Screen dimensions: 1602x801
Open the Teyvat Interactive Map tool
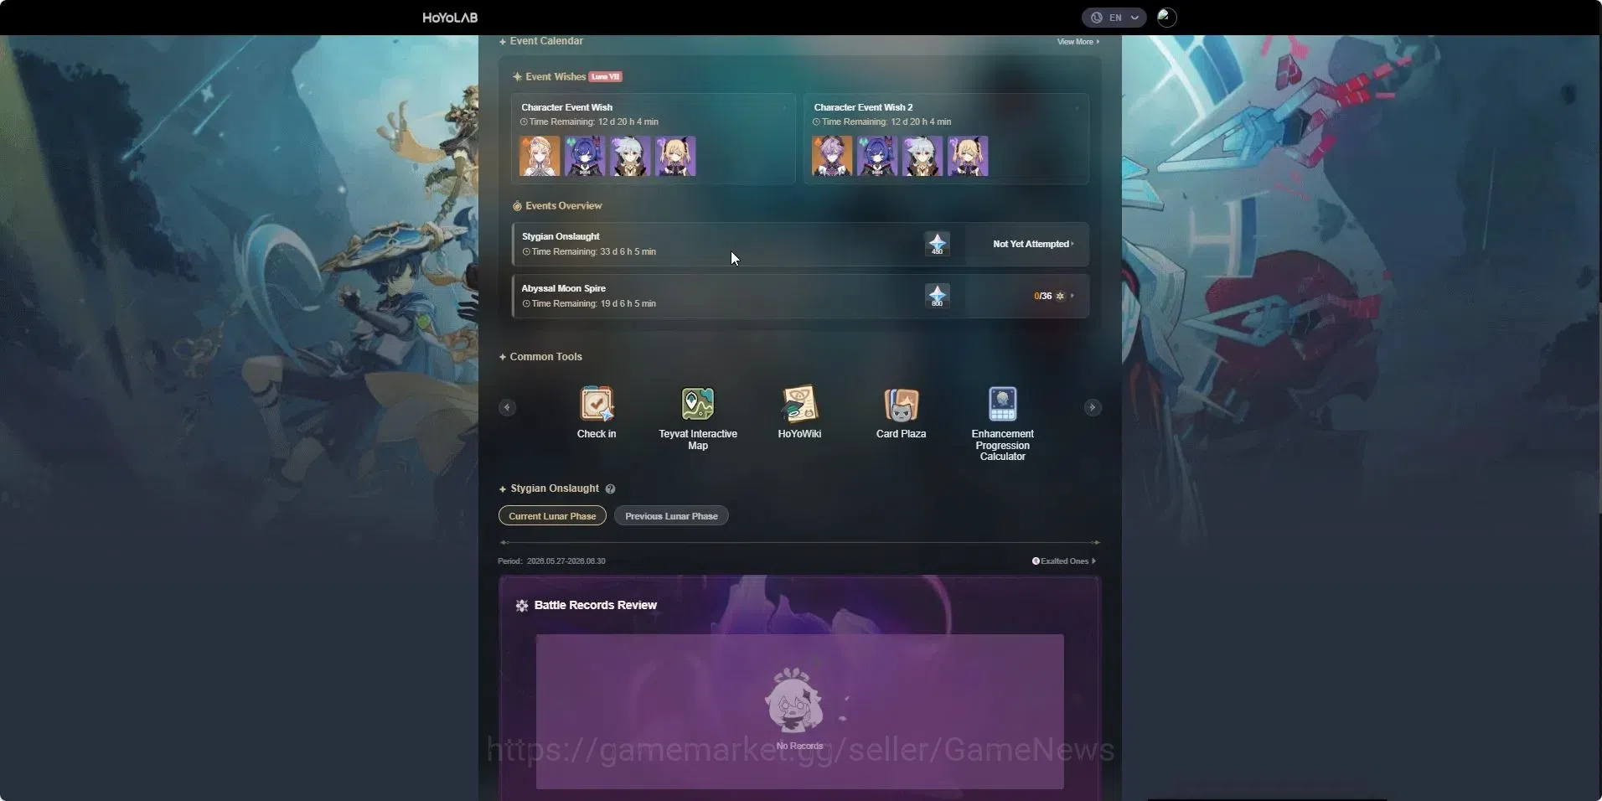(x=698, y=418)
